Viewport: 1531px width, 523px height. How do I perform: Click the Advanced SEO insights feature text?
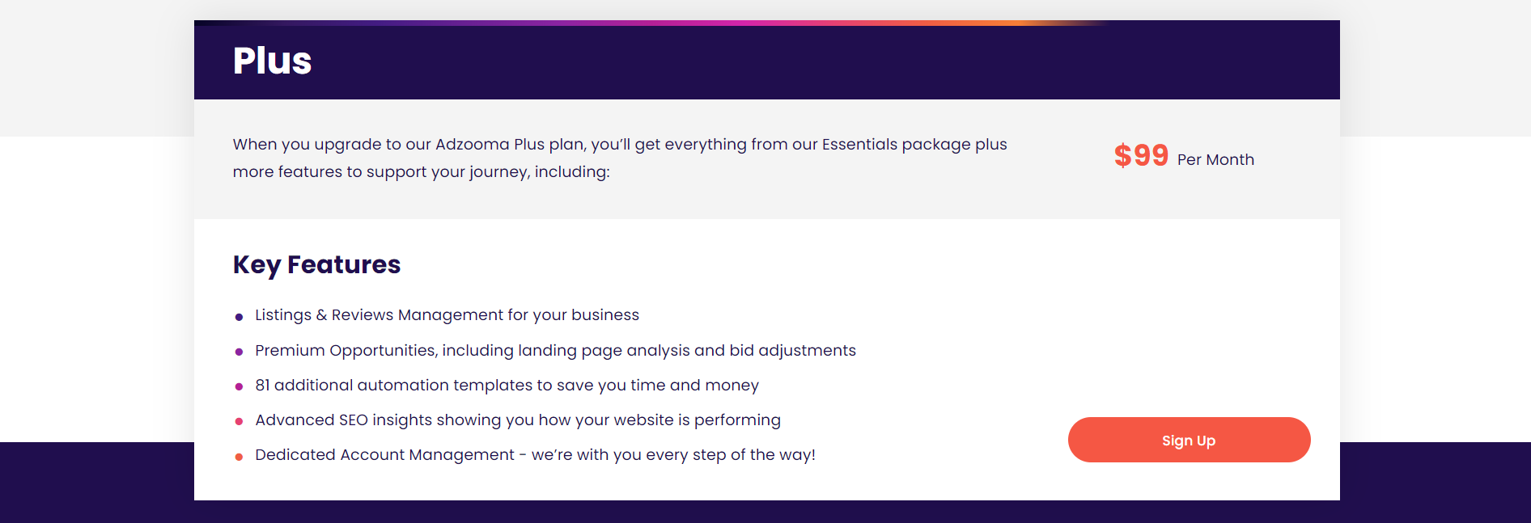point(518,420)
